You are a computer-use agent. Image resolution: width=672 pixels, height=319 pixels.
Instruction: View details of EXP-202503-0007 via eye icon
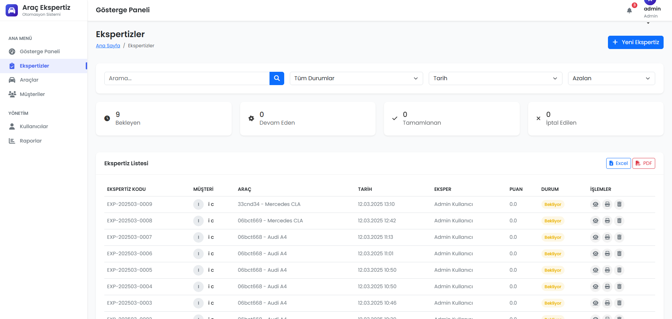[595, 237]
